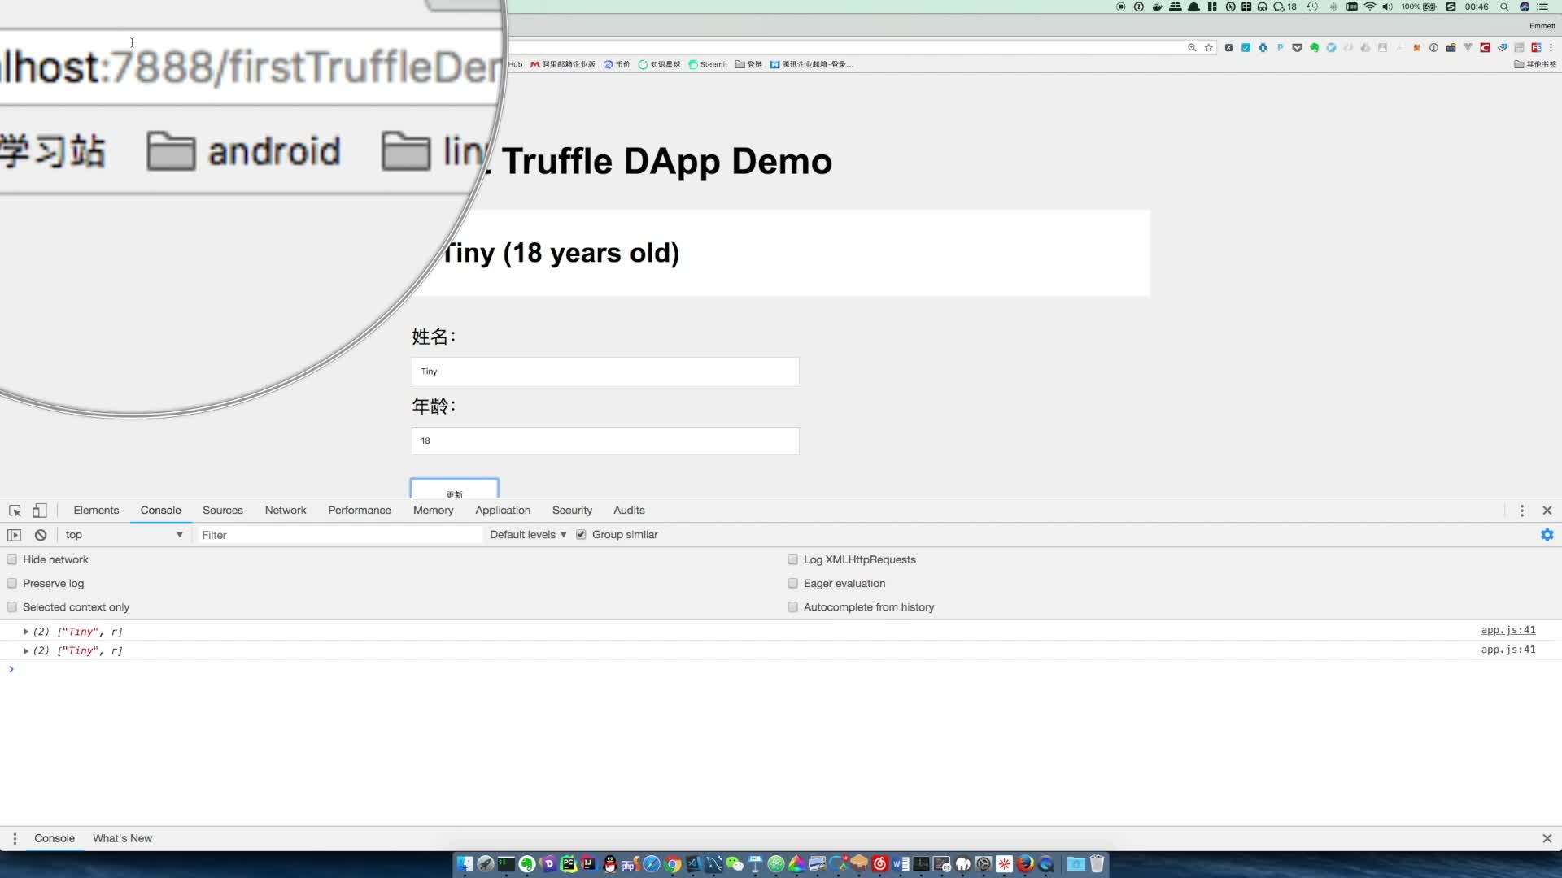Switch to the Security tab
The image size is (1562, 878).
click(x=572, y=511)
